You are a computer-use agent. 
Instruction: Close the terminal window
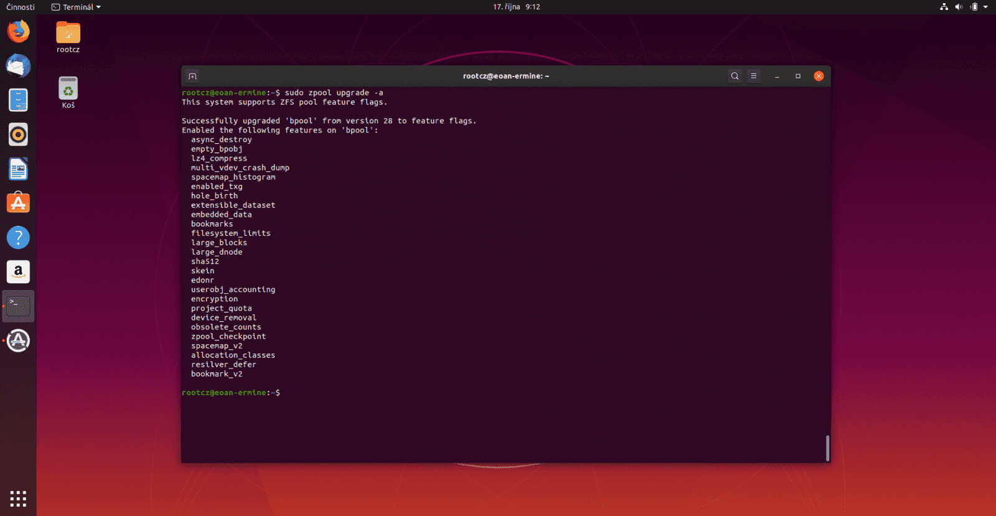pos(819,76)
